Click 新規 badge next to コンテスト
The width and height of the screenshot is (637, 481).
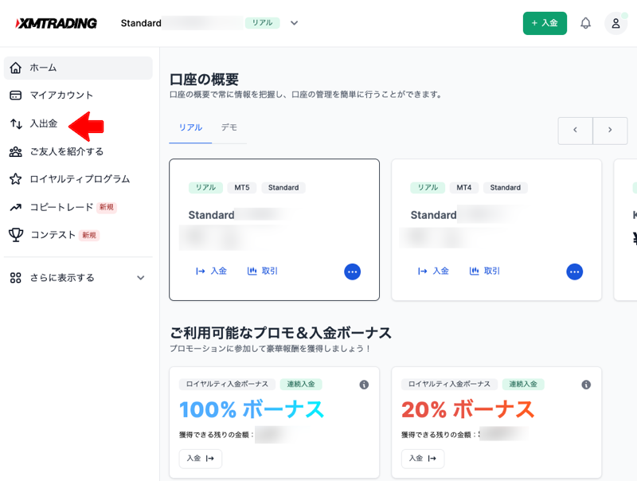point(89,235)
